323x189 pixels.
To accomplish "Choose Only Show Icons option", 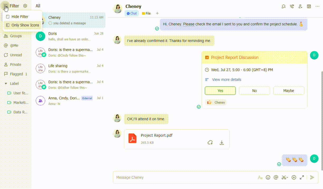I will point(25,25).
